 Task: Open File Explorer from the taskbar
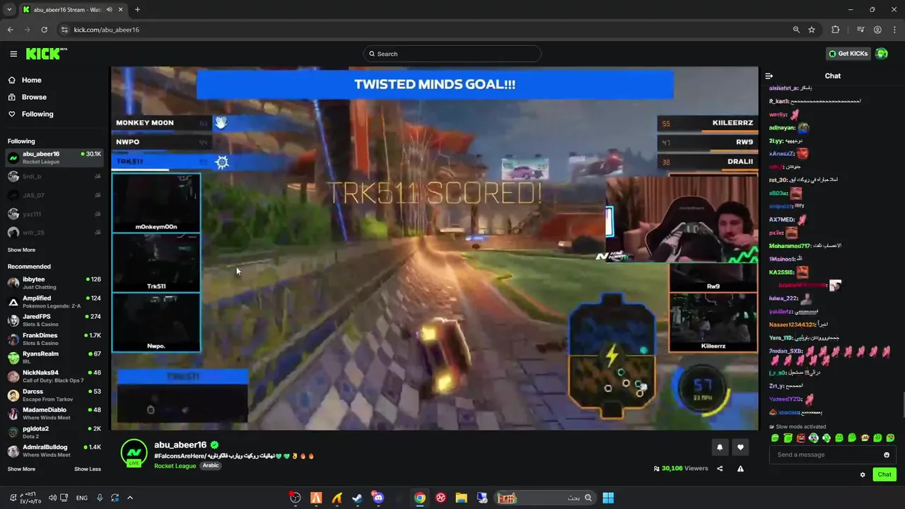pos(461,498)
